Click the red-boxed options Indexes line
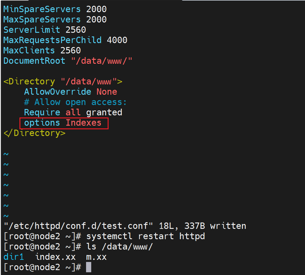The height and width of the screenshot is (275, 305). coord(63,123)
